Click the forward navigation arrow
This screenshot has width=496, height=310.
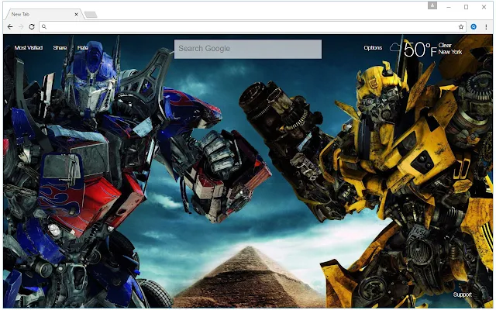click(x=21, y=27)
